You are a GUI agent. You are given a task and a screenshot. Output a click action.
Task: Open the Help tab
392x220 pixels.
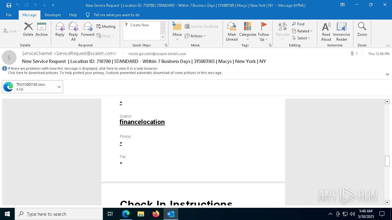tap(73, 15)
